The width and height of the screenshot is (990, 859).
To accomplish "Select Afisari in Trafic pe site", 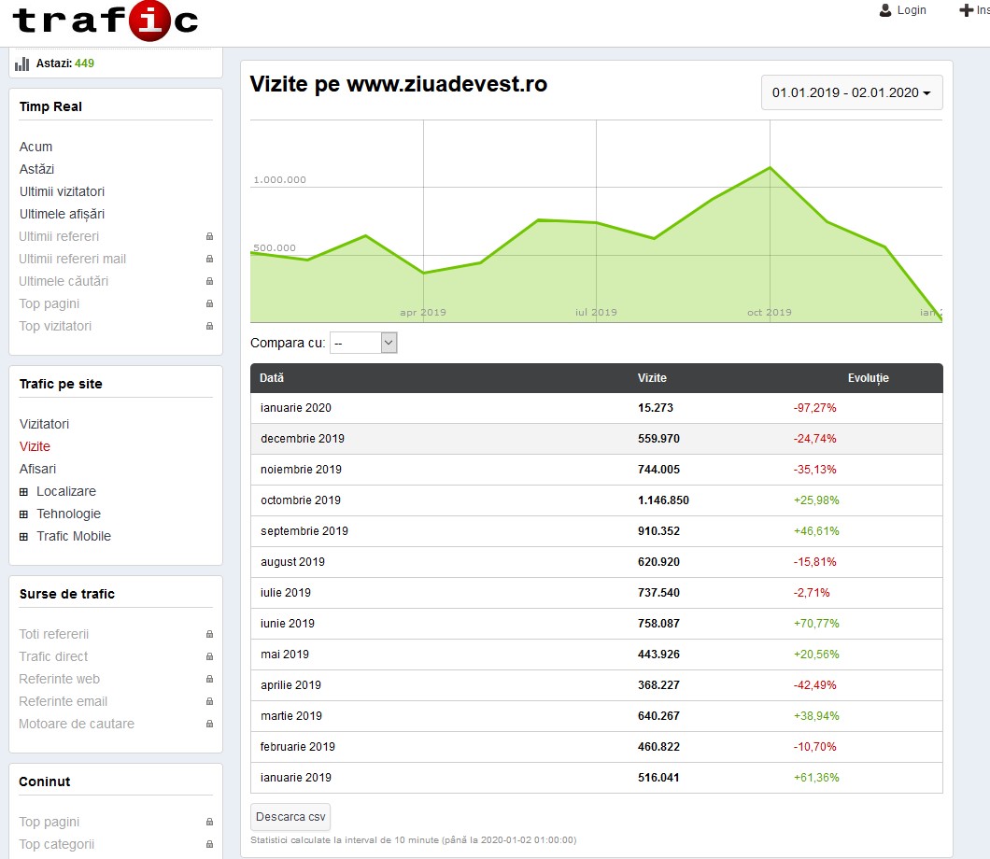I will click(37, 469).
